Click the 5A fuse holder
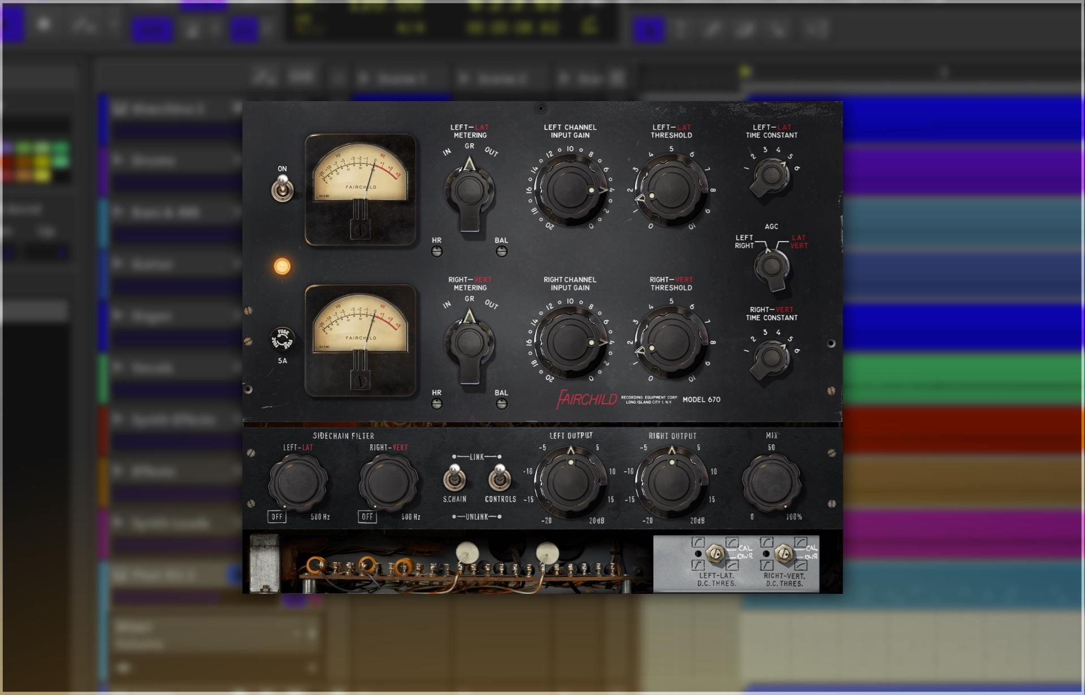The width and height of the screenshot is (1085, 695). tap(283, 339)
